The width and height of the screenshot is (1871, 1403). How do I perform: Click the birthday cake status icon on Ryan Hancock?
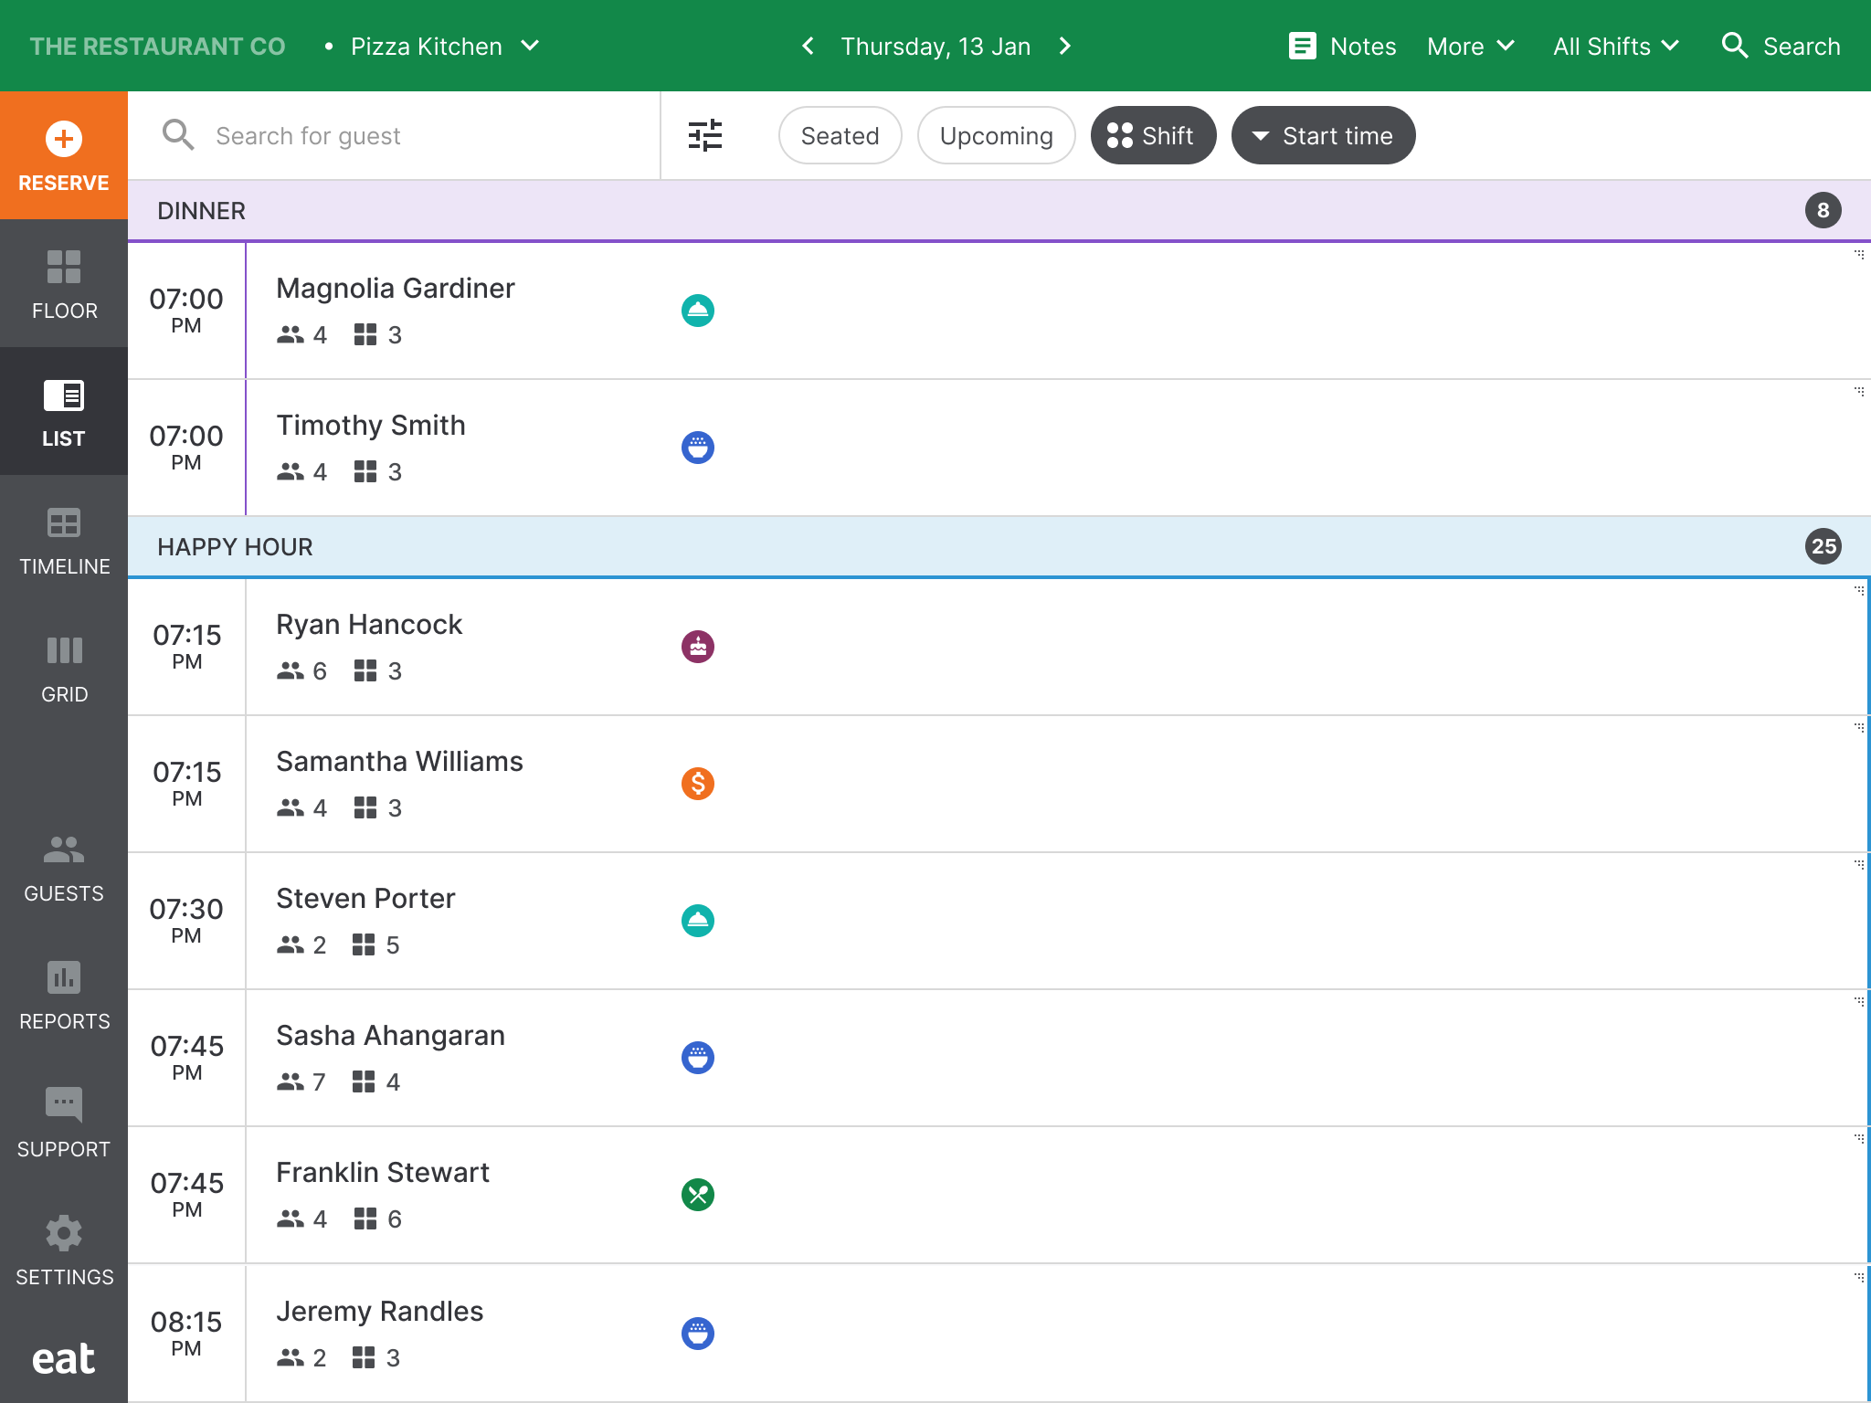coord(698,646)
